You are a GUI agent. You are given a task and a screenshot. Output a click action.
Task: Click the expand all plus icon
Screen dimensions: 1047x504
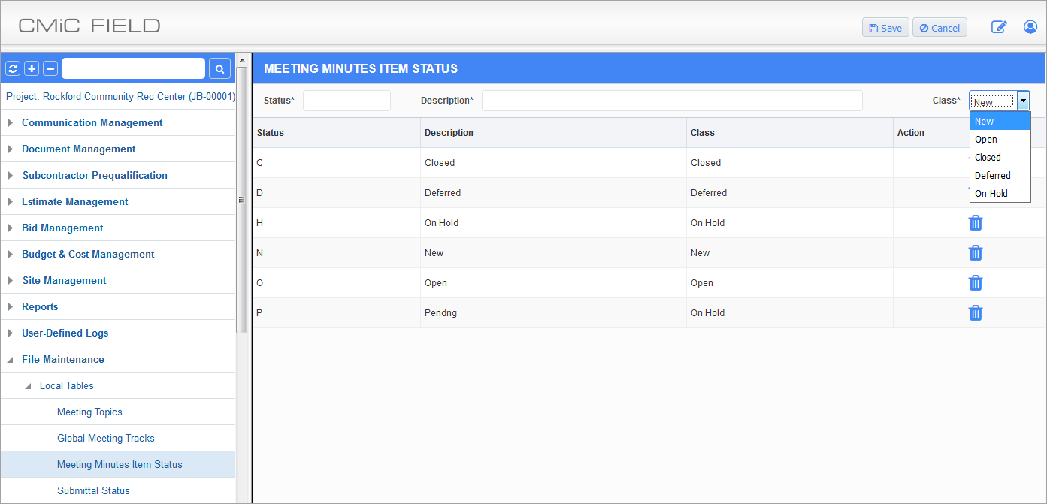(x=32, y=69)
